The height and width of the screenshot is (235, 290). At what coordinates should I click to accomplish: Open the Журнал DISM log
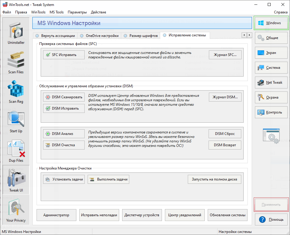[x=225, y=97]
